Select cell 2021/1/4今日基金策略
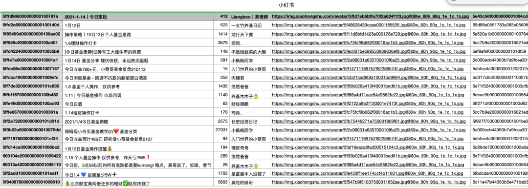Image resolution: width=528 pixels, height=188 pixels. [x=138, y=122]
